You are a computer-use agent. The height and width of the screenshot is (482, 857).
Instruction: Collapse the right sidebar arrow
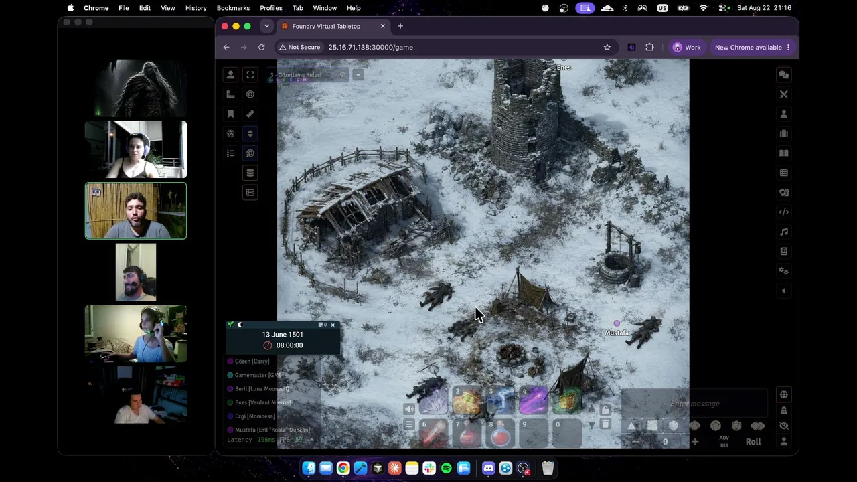click(784, 291)
